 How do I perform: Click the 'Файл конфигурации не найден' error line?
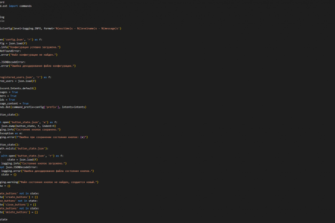tap(29, 55)
